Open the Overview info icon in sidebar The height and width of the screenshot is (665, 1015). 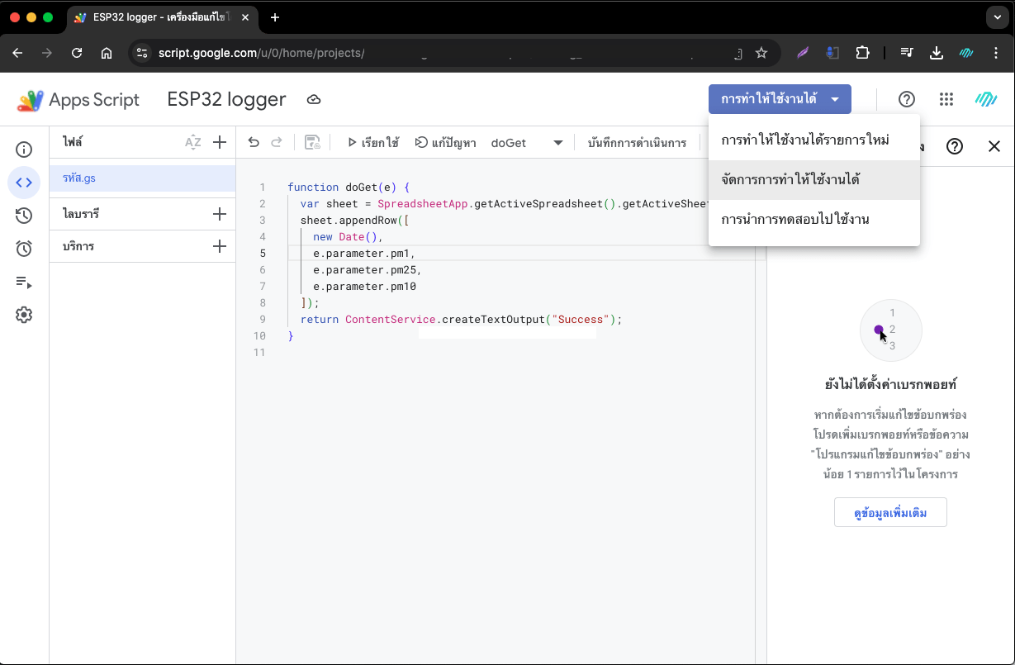click(24, 150)
